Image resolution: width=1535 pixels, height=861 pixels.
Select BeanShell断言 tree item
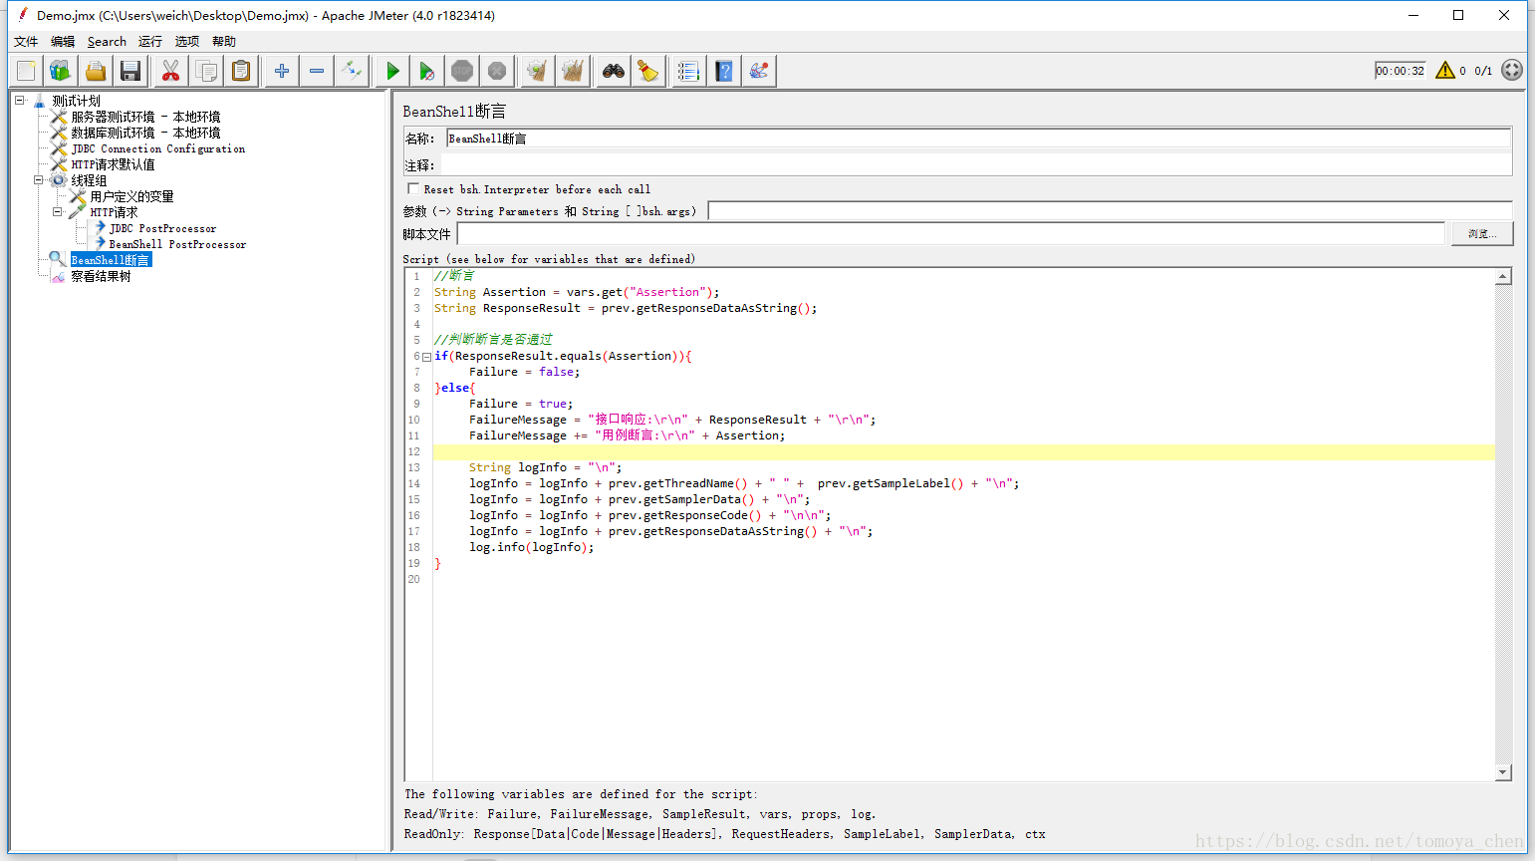tap(111, 260)
